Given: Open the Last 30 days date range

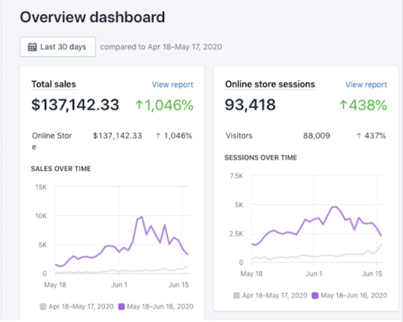Looking at the screenshot, I should 58,47.
